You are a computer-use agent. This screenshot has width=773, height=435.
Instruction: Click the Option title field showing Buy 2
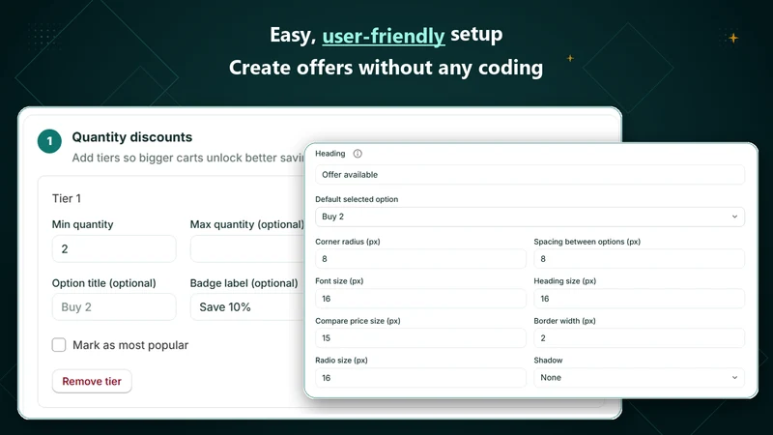click(114, 306)
